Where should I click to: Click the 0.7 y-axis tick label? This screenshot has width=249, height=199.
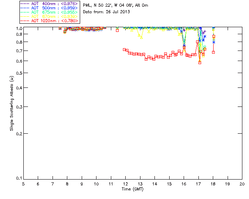tap(19, 51)
